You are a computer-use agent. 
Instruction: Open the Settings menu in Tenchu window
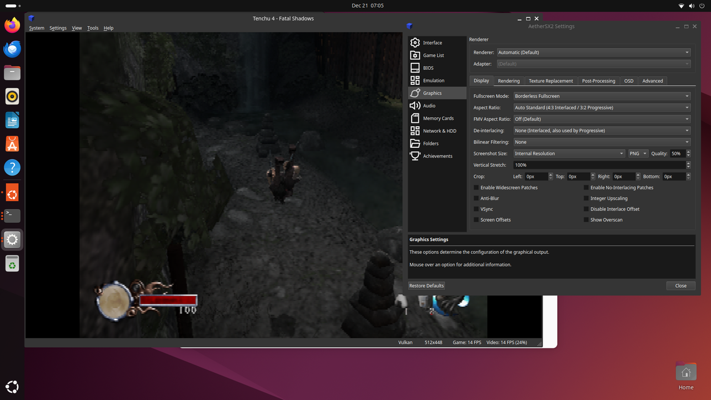58,28
